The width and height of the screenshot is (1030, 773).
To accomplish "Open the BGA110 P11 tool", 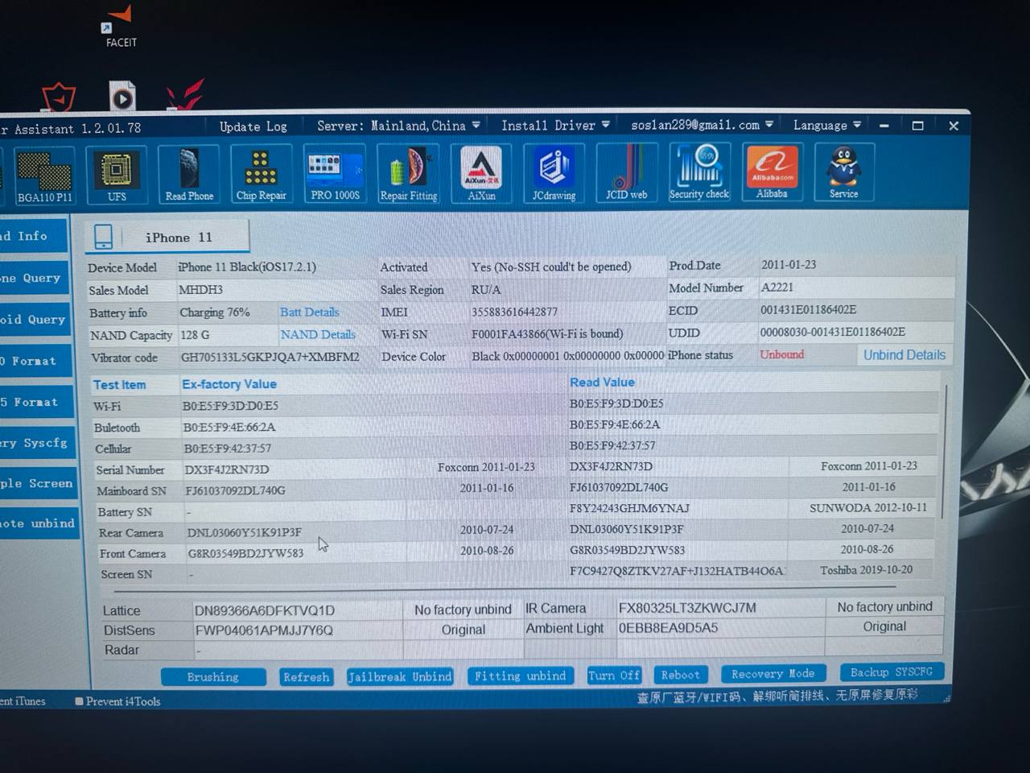I will [x=44, y=176].
